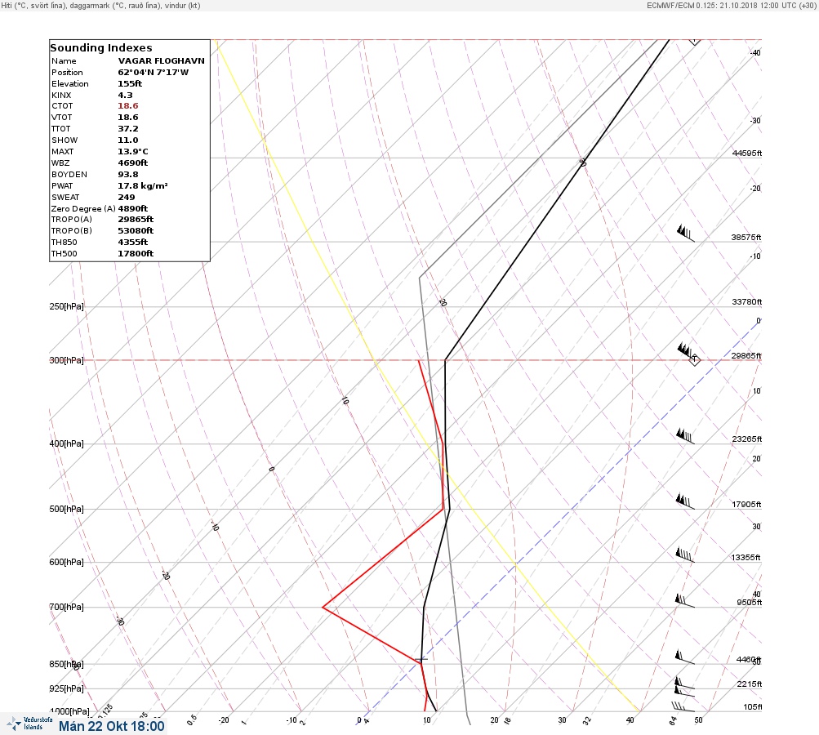
Task: Click the 33780ft altitude label
Action: click(x=747, y=302)
